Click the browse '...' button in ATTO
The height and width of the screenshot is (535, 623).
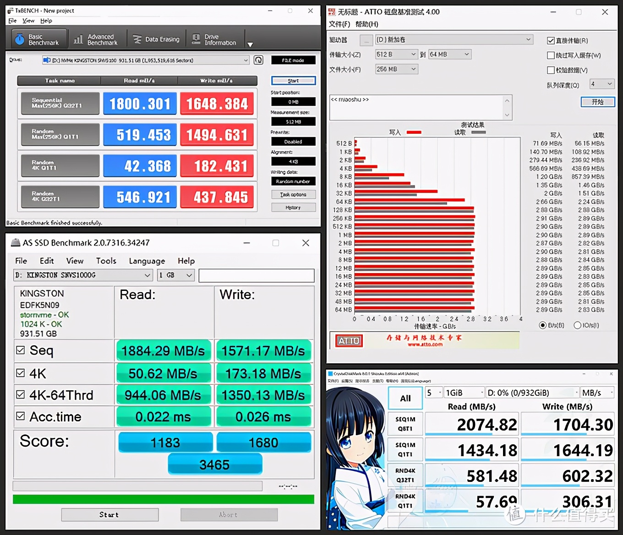366,40
